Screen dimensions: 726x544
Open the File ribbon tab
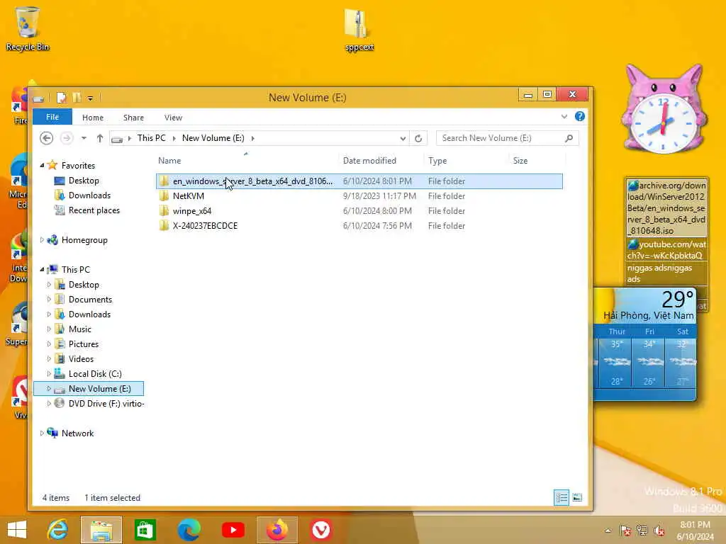(x=52, y=117)
